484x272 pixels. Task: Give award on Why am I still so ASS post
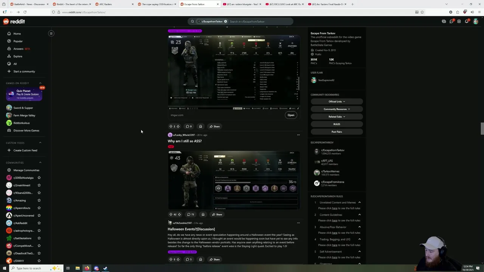(x=203, y=215)
